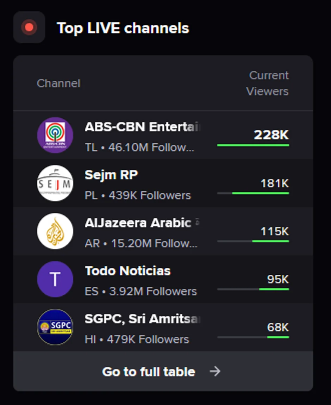331x405 pixels.
Task: Open the ABS-CBN Entertainment channel logo
Action: [55, 136]
